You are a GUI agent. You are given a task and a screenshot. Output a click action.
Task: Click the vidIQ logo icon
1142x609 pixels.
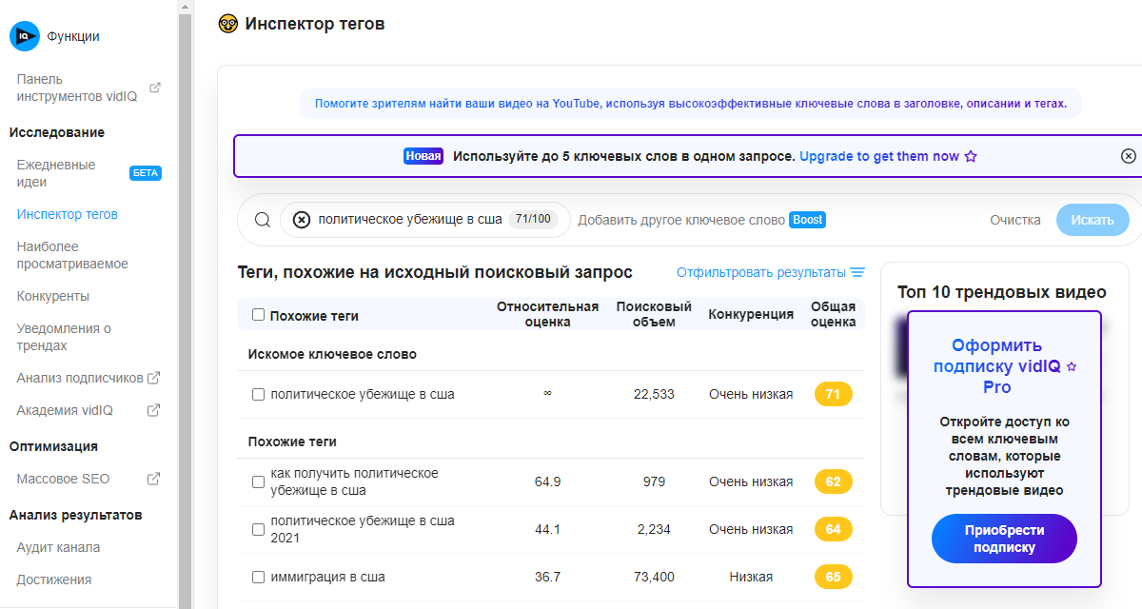point(24,36)
